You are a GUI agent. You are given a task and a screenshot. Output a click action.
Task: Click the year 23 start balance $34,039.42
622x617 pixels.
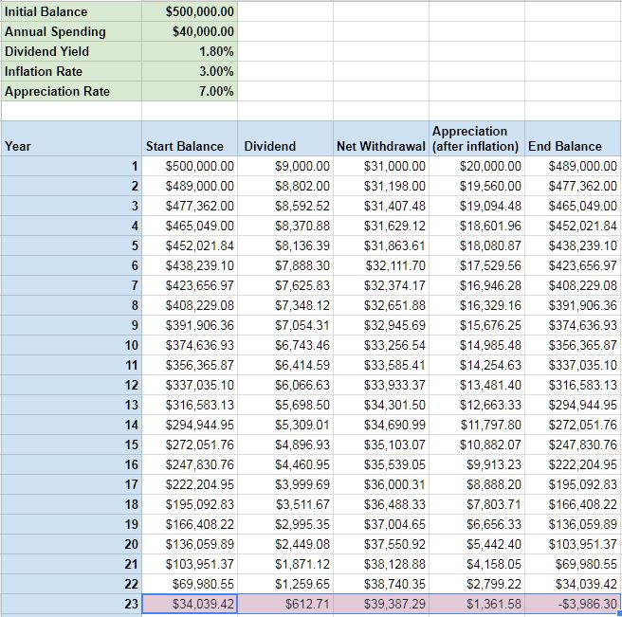tap(190, 604)
